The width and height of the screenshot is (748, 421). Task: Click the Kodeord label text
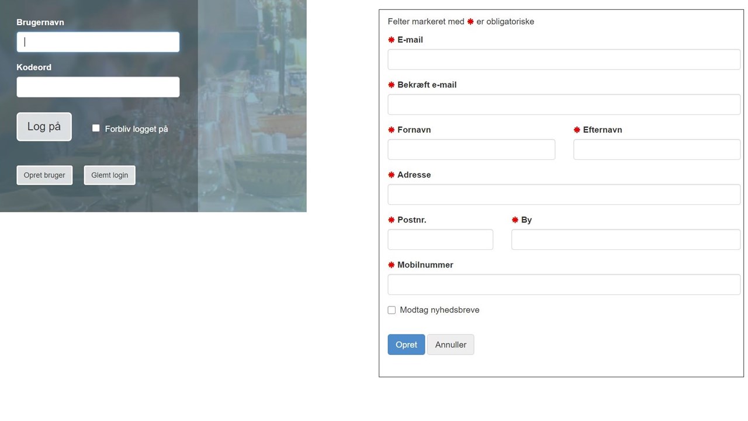point(34,67)
